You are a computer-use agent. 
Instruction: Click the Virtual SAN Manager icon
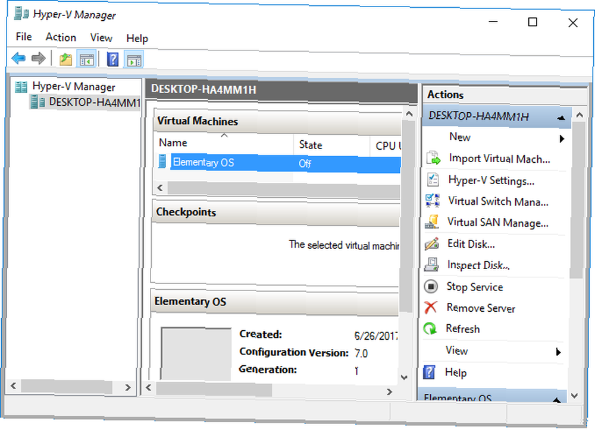tap(432, 222)
